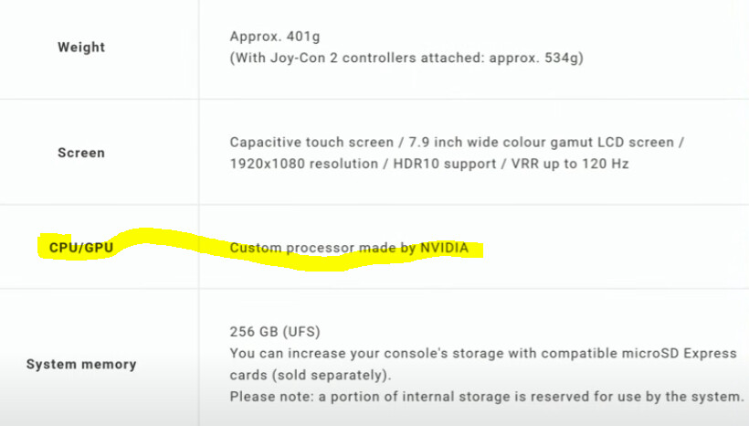Click the Screen row label
Image resolution: width=749 pixels, height=426 pixels.
click(x=81, y=153)
